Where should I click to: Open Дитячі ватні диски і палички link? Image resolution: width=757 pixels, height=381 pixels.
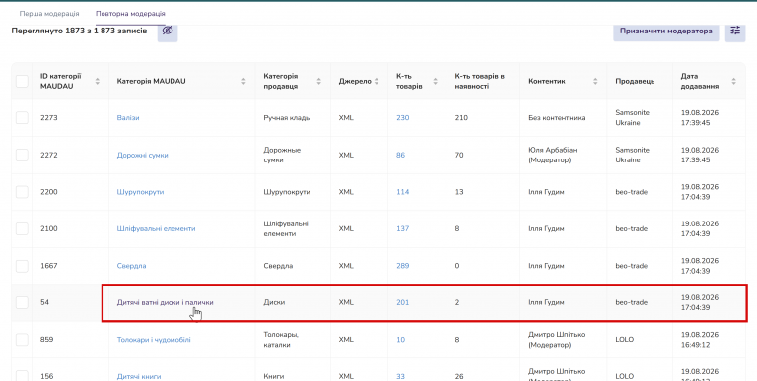[x=166, y=302]
